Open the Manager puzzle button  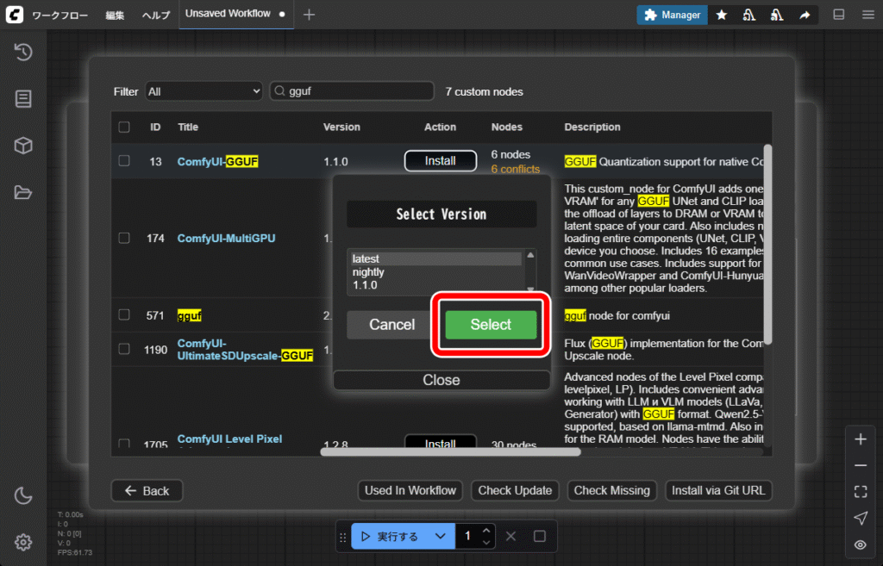pyautogui.click(x=672, y=15)
